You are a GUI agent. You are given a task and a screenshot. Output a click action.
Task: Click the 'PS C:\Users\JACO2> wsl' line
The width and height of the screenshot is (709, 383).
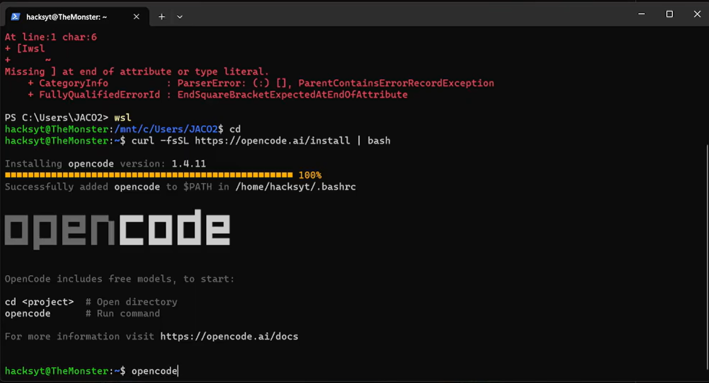point(68,118)
